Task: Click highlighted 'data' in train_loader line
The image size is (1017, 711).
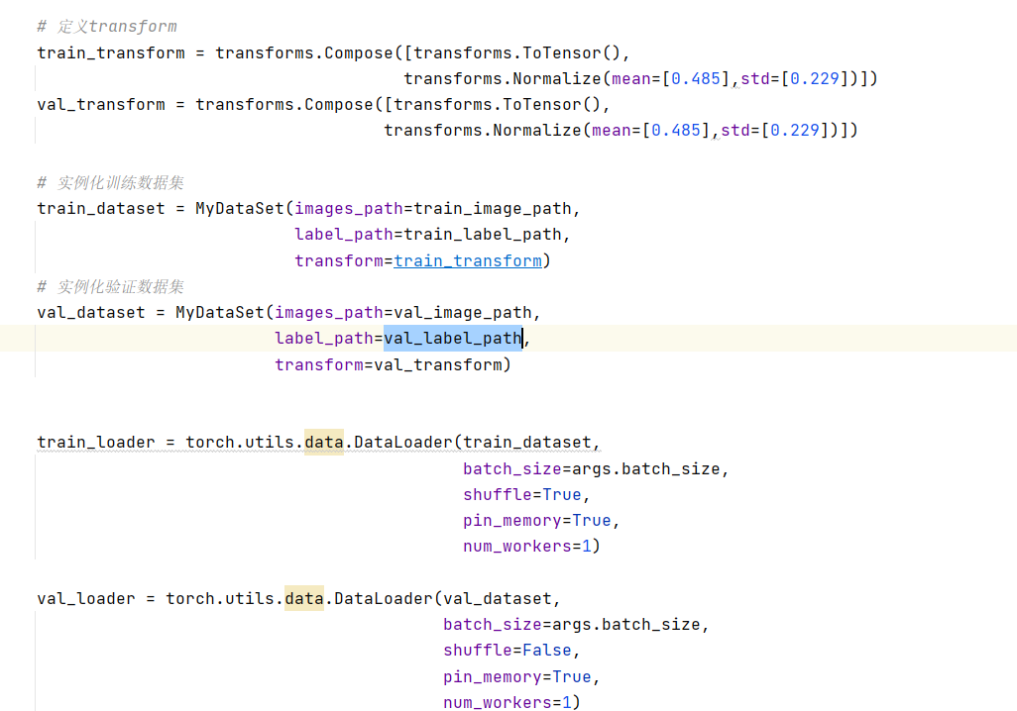Action: pyautogui.click(x=324, y=443)
